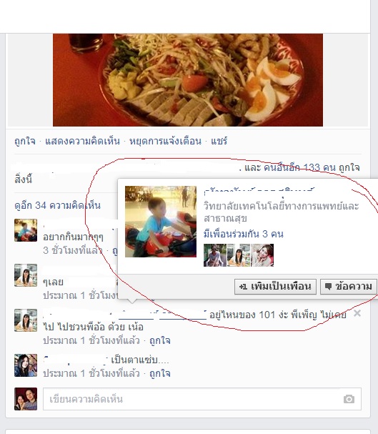Click avatar of first commenter อยากกินมากๆๆ
Image resolution: width=378 pixels, height=434 pixels.
pyautogui.click(x=26, y=230)
